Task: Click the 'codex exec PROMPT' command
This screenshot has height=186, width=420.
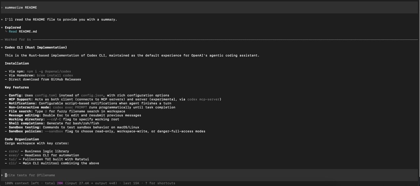Action: click(x=70, y=107)
